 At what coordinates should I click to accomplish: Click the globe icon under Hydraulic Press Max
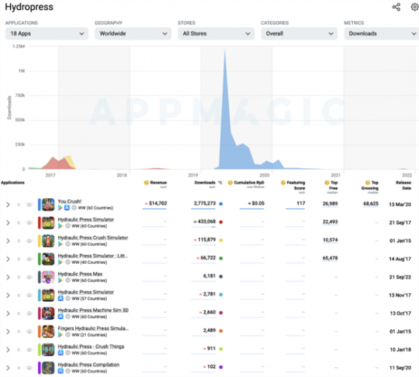(68, 280)
